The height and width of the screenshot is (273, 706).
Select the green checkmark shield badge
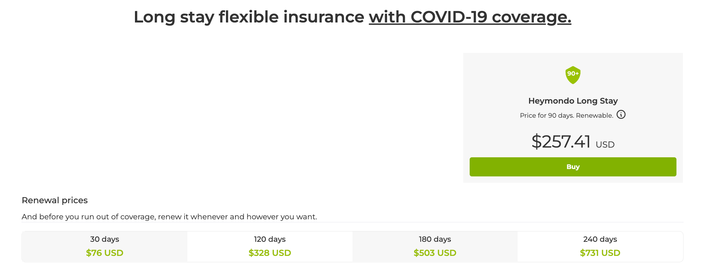click(x=573, y=75)
